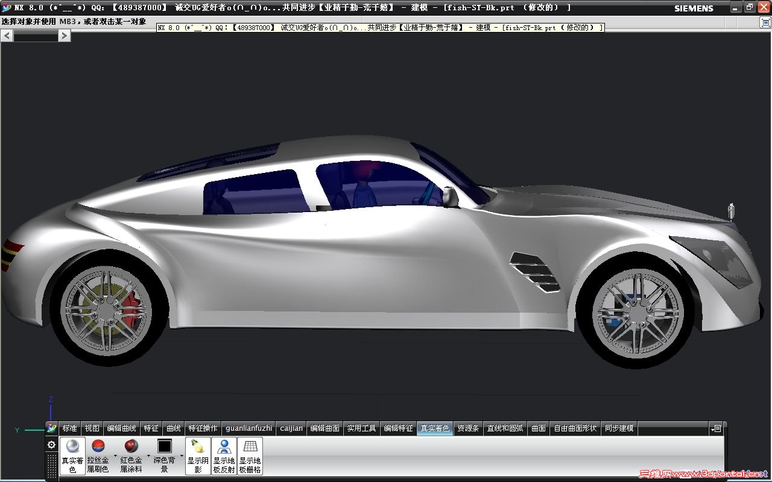Click the view triad Z axis
The width and height of the screenshot is (772, 482).
click(51, 408)
